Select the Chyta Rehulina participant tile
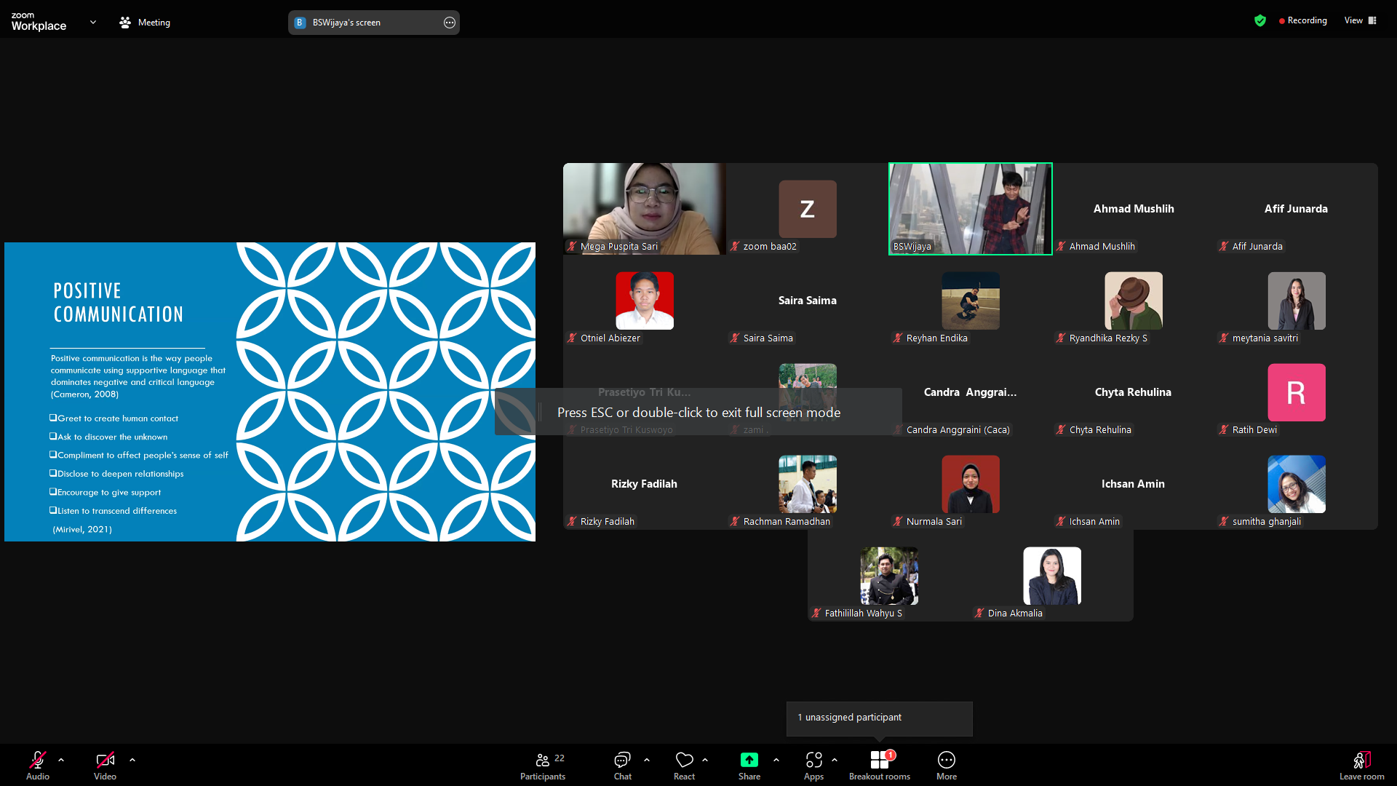Viewport: 1397px width, 786px height. [x=1134, y=392]
